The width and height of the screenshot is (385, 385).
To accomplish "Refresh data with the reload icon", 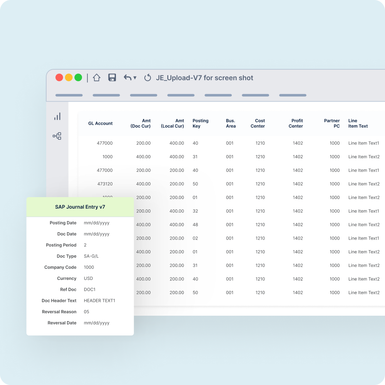I will [x=147, y=77].
